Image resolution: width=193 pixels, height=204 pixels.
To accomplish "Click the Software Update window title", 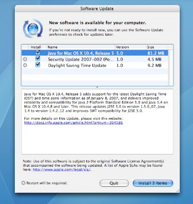I will pyautogui.click(x=97, y=9).
